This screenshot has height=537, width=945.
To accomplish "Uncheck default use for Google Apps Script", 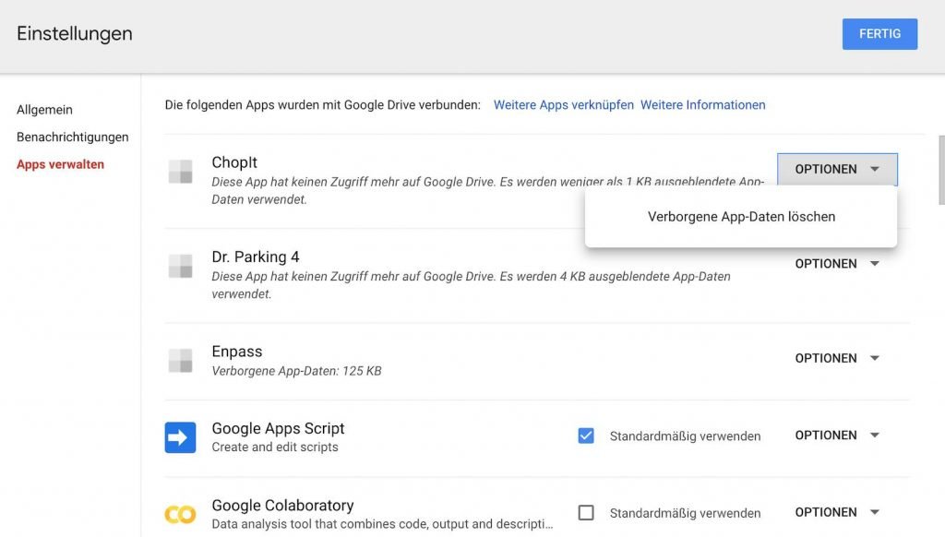I will [586, 436].
